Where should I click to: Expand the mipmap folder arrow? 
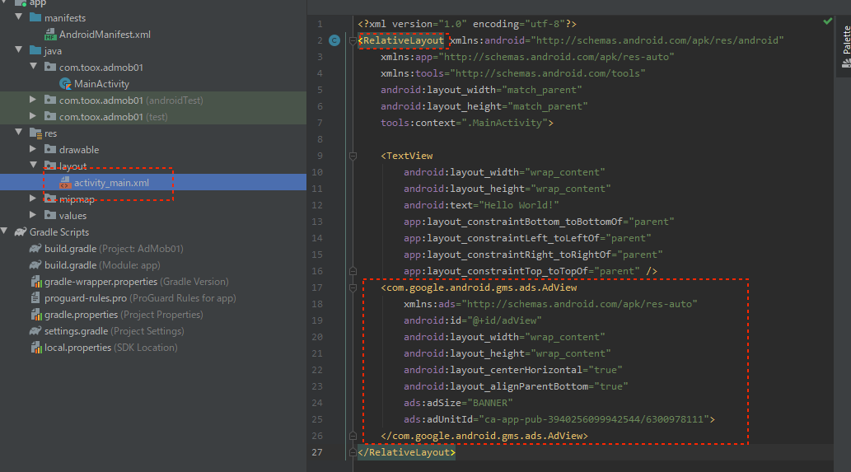pyautogui.click(x=33, y=199)
